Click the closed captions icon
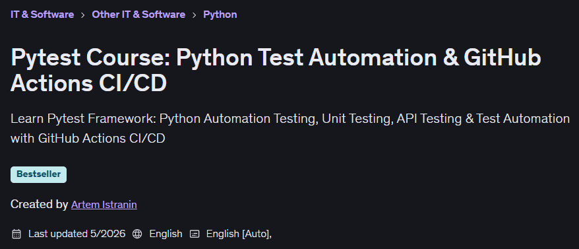 [195, 234]
